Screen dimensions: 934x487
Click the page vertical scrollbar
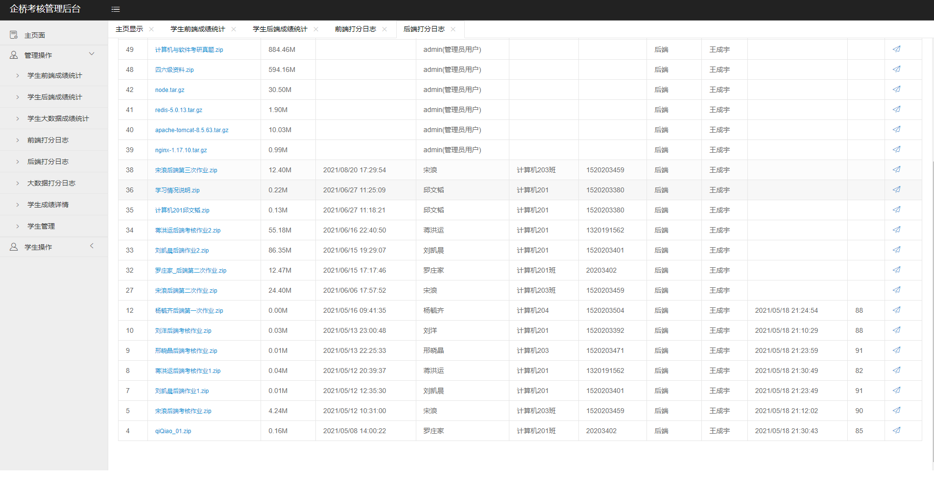tap(933, 311)
